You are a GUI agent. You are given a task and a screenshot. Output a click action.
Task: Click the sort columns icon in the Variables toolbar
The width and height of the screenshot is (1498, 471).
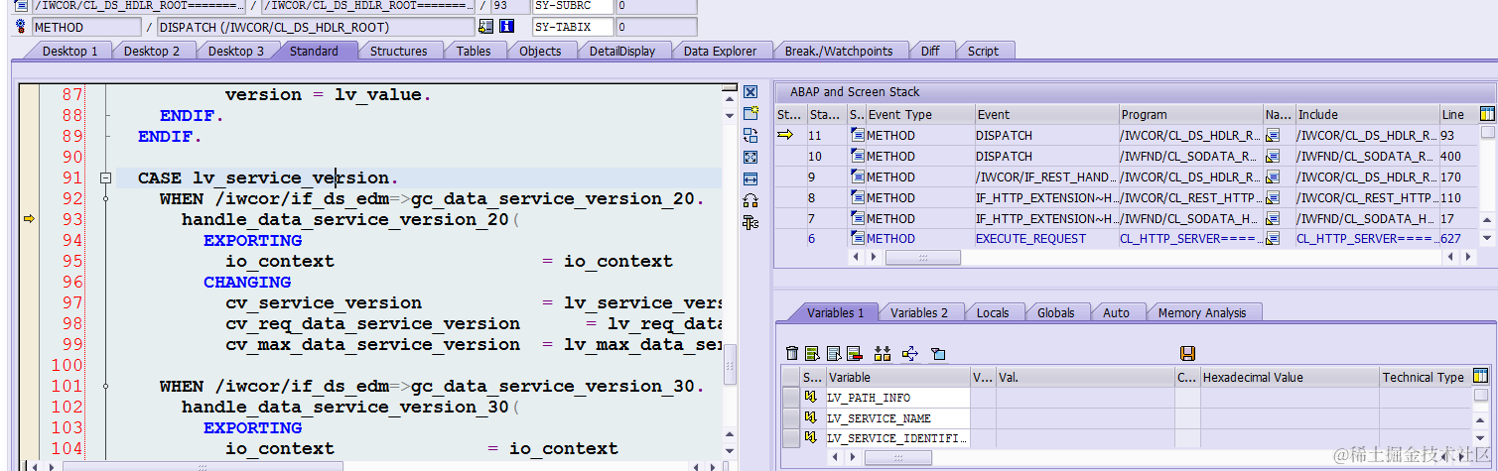[x=883, y=353]
